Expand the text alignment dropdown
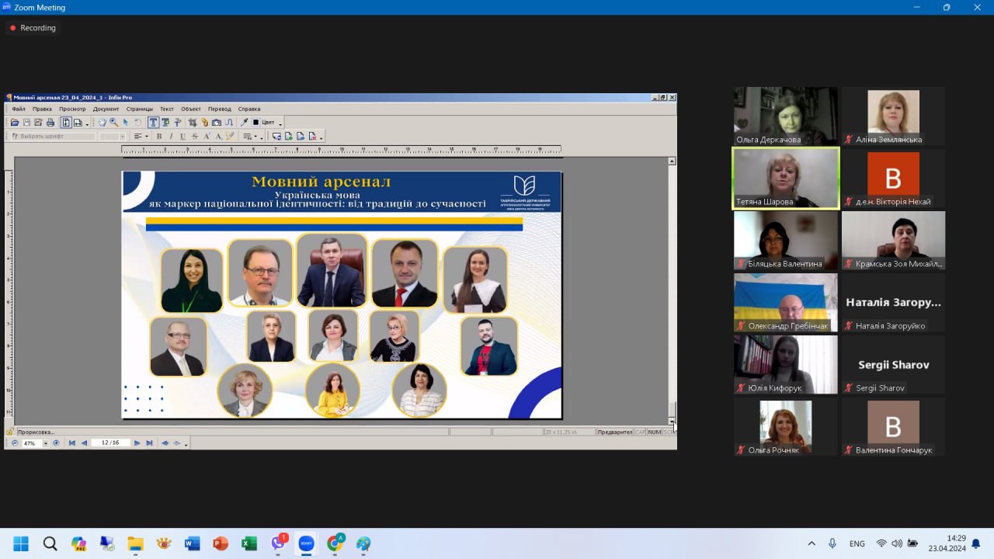 (x=147, y=137)
